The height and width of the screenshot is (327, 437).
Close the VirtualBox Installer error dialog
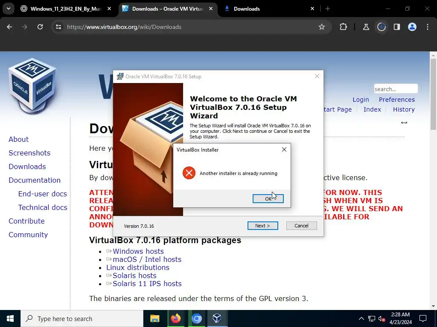(284, 149)
